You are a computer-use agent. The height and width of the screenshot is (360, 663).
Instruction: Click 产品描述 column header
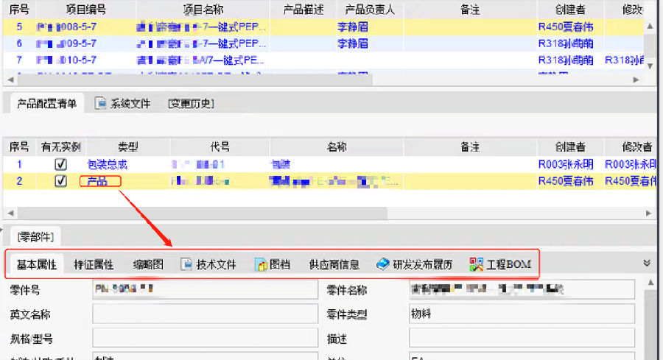[304, 10]
